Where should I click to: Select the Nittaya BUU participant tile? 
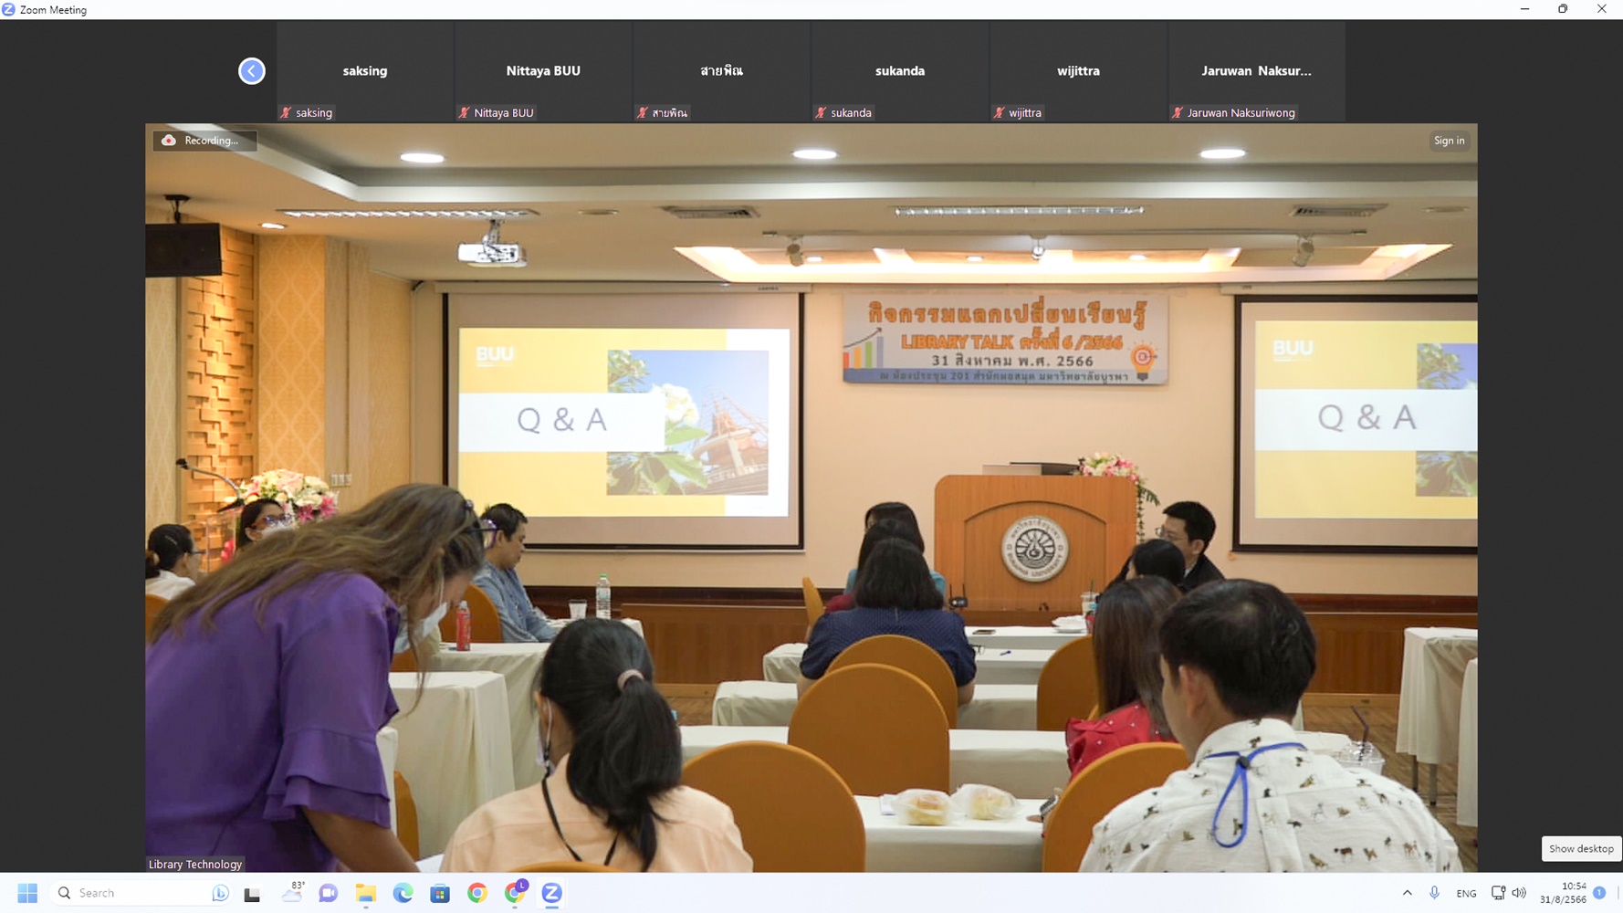(543, 71)
